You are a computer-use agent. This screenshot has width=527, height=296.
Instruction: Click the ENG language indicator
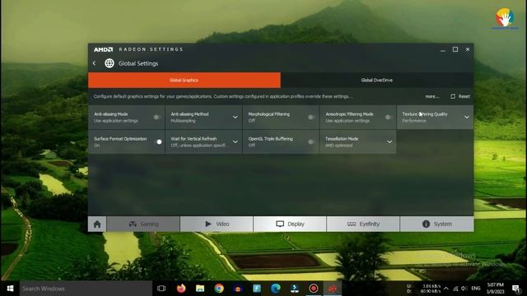coord(476,289)
